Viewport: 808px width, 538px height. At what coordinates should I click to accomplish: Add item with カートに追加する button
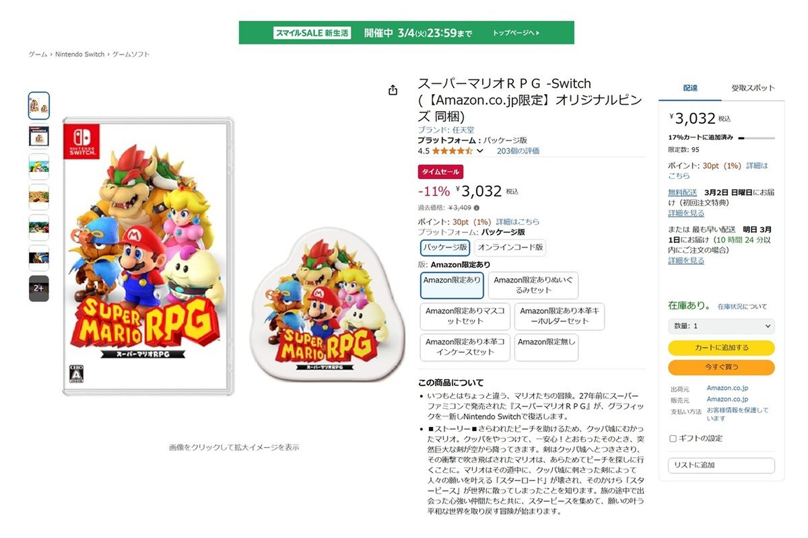pos(721,348)
